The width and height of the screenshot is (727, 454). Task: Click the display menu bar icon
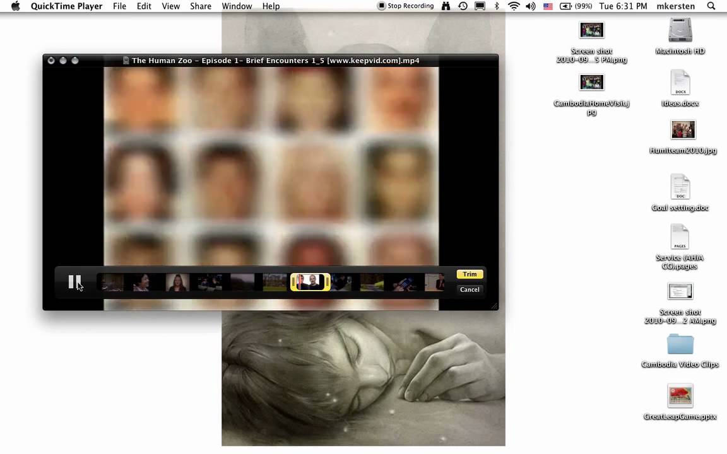tap(480, 6)
